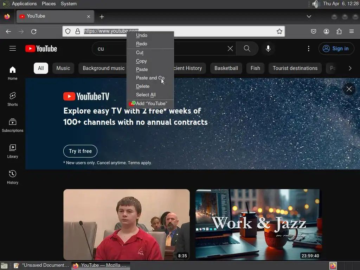Open Home in the YouTube sidebar
This screenshot has width=360, height=270.
pyautogui.click(x=13, y=73)
